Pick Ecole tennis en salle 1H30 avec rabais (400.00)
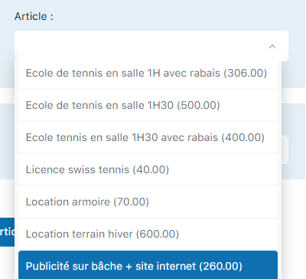Viewport: 306px width, 279px height. click(x=148, y=137)
